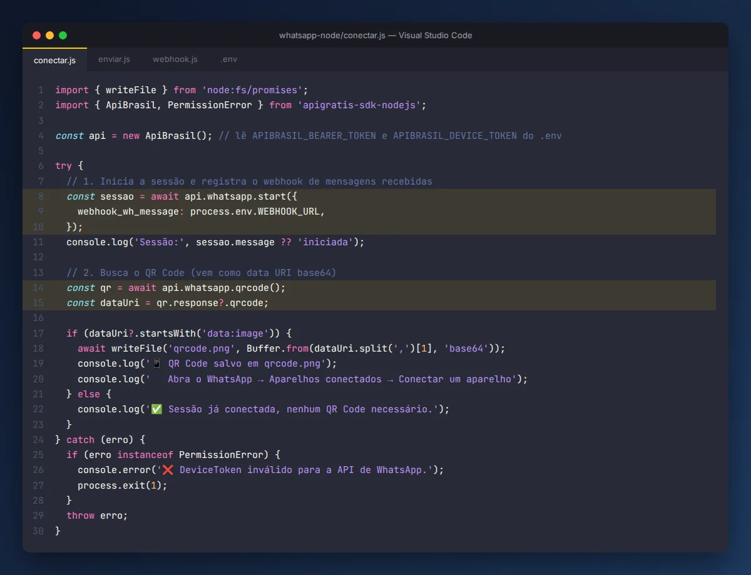
Task: Click the 'qrcode.png' string in writeFile
Action: (202, 349)
